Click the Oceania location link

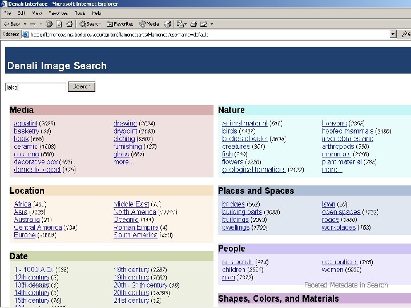[x=126, y=220]
